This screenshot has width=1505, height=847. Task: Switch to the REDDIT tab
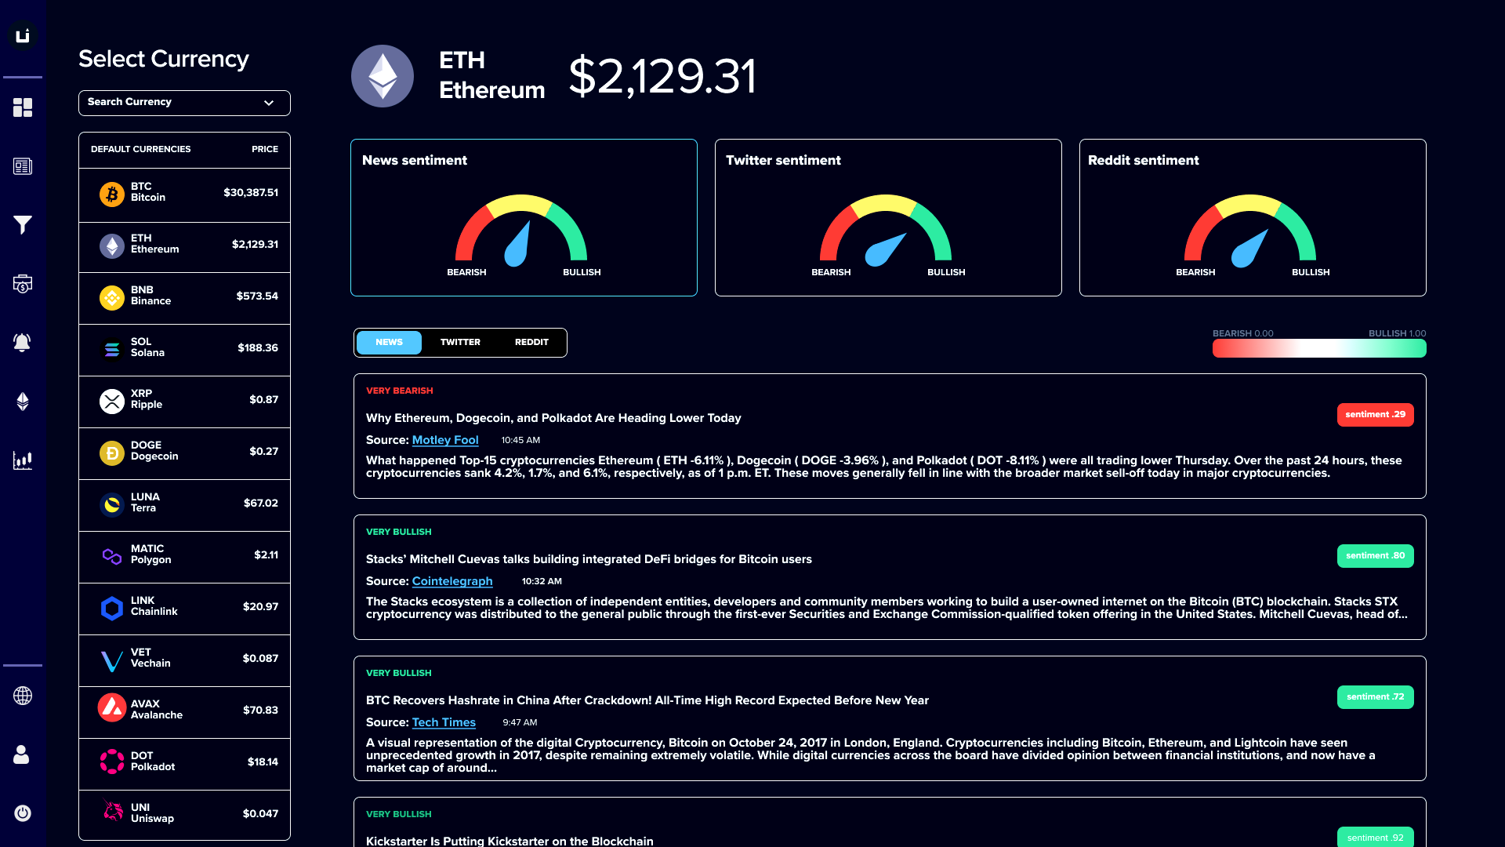click(531, 343)
